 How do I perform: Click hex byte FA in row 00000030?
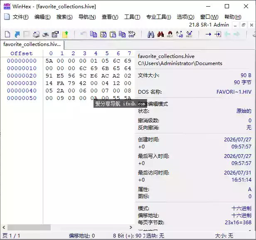(x=60, y=83)
